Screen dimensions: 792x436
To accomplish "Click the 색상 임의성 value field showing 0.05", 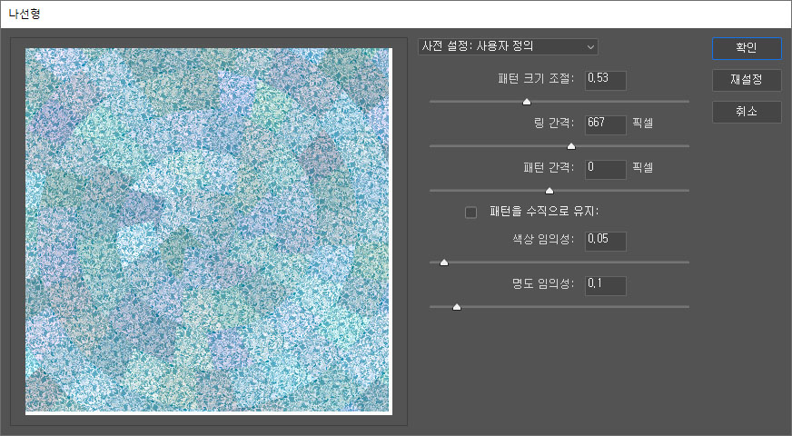I will [606, 241].
